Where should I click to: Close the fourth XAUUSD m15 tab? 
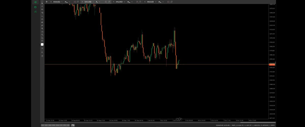point(145,2)
